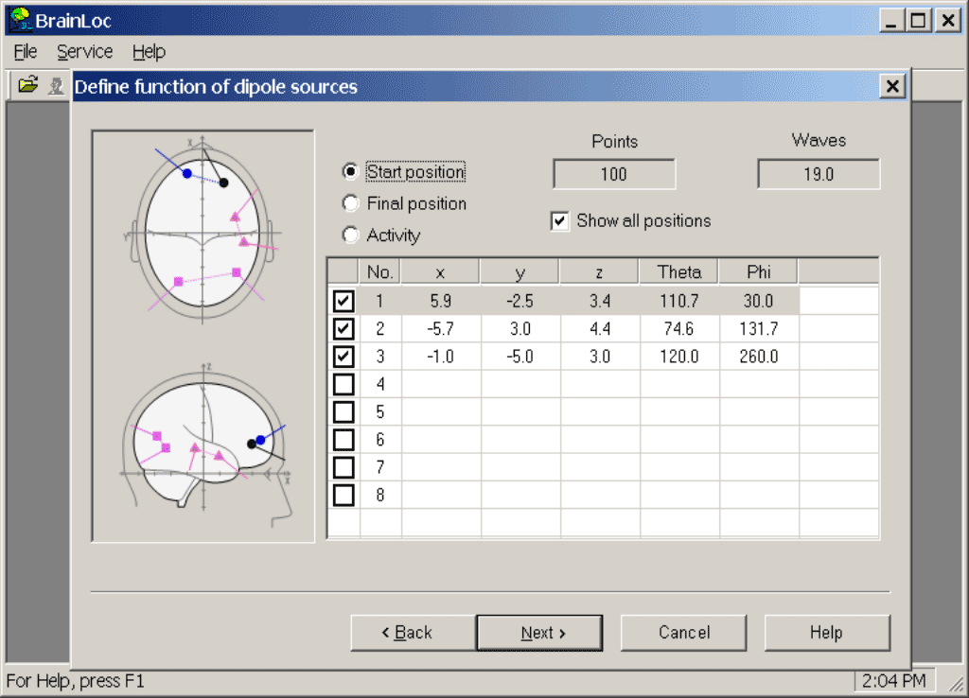Click Phi value 131.7 in row 2

pyautogui.click(x=759, y=328)
